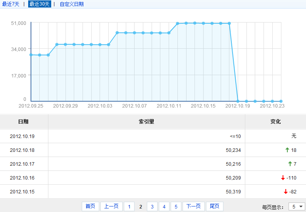306x212 pixels.
Task: Click the red down arrow beside -82
Action: pos(285,191)
